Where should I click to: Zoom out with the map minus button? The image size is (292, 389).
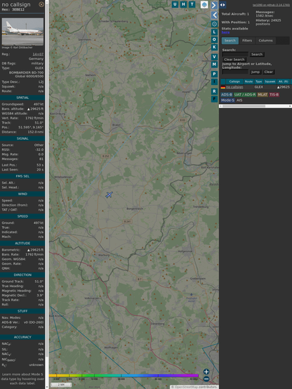pyautogui.click(x=206, y=379)
